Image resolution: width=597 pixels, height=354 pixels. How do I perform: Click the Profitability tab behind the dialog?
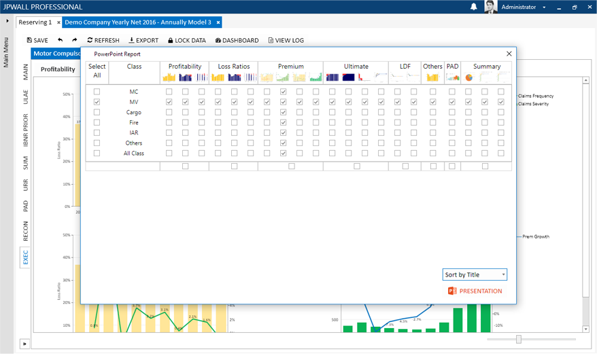click(x=58, y=69)
